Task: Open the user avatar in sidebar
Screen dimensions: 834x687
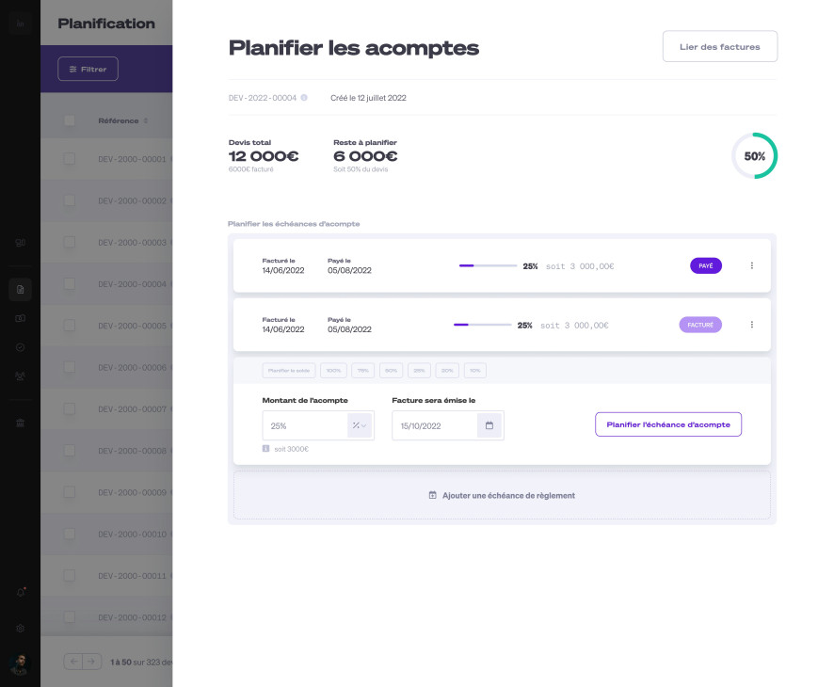Action: click(21, 664)
